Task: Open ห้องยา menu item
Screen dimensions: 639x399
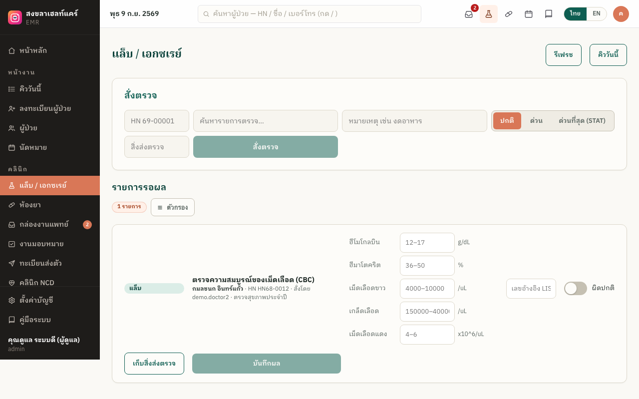Action: click(50, 205)
